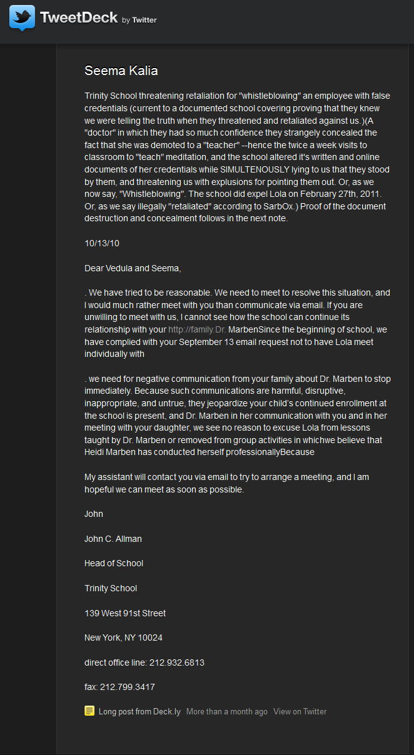Click the "My assistant will contact you" paragraph
Screen dimensions: 414x755
tap(227, 483)
